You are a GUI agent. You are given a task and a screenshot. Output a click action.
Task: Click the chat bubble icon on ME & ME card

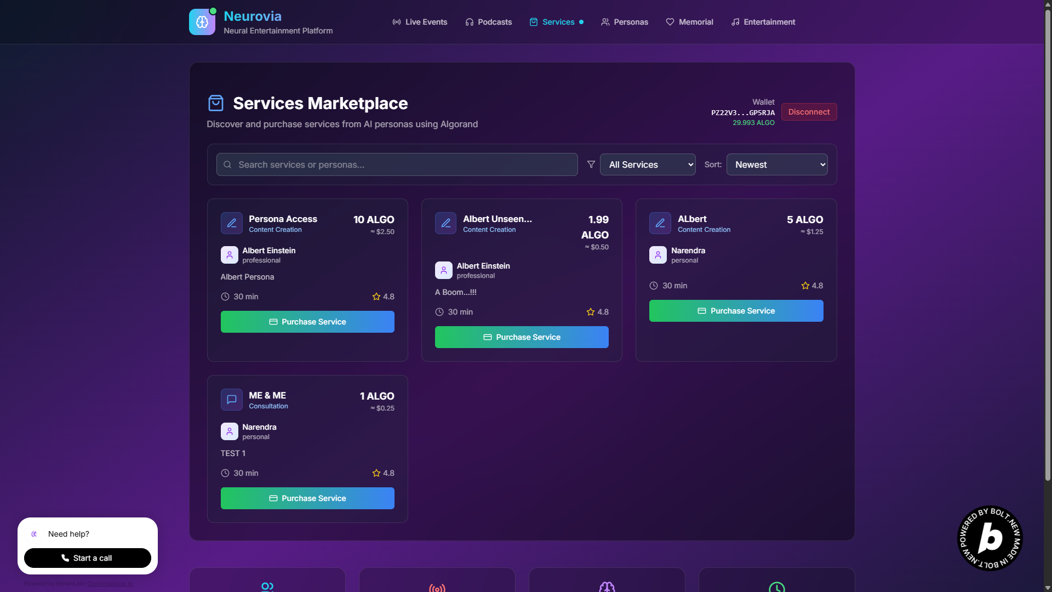(x=232, y=400)
